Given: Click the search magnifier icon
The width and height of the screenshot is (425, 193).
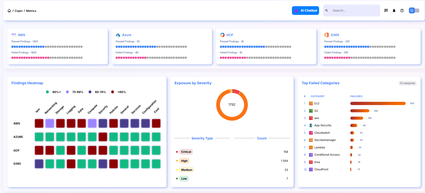Looking at the screenshot, I should (x=327, y=11).
